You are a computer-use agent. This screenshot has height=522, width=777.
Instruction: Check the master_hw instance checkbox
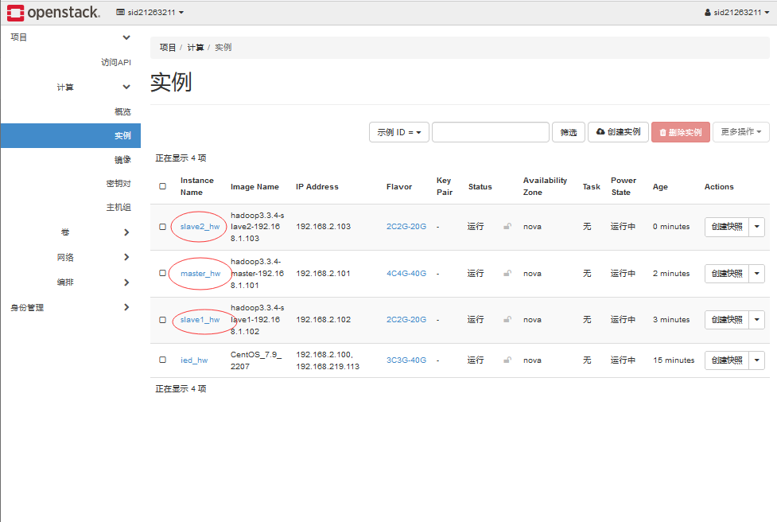(162, 273)
